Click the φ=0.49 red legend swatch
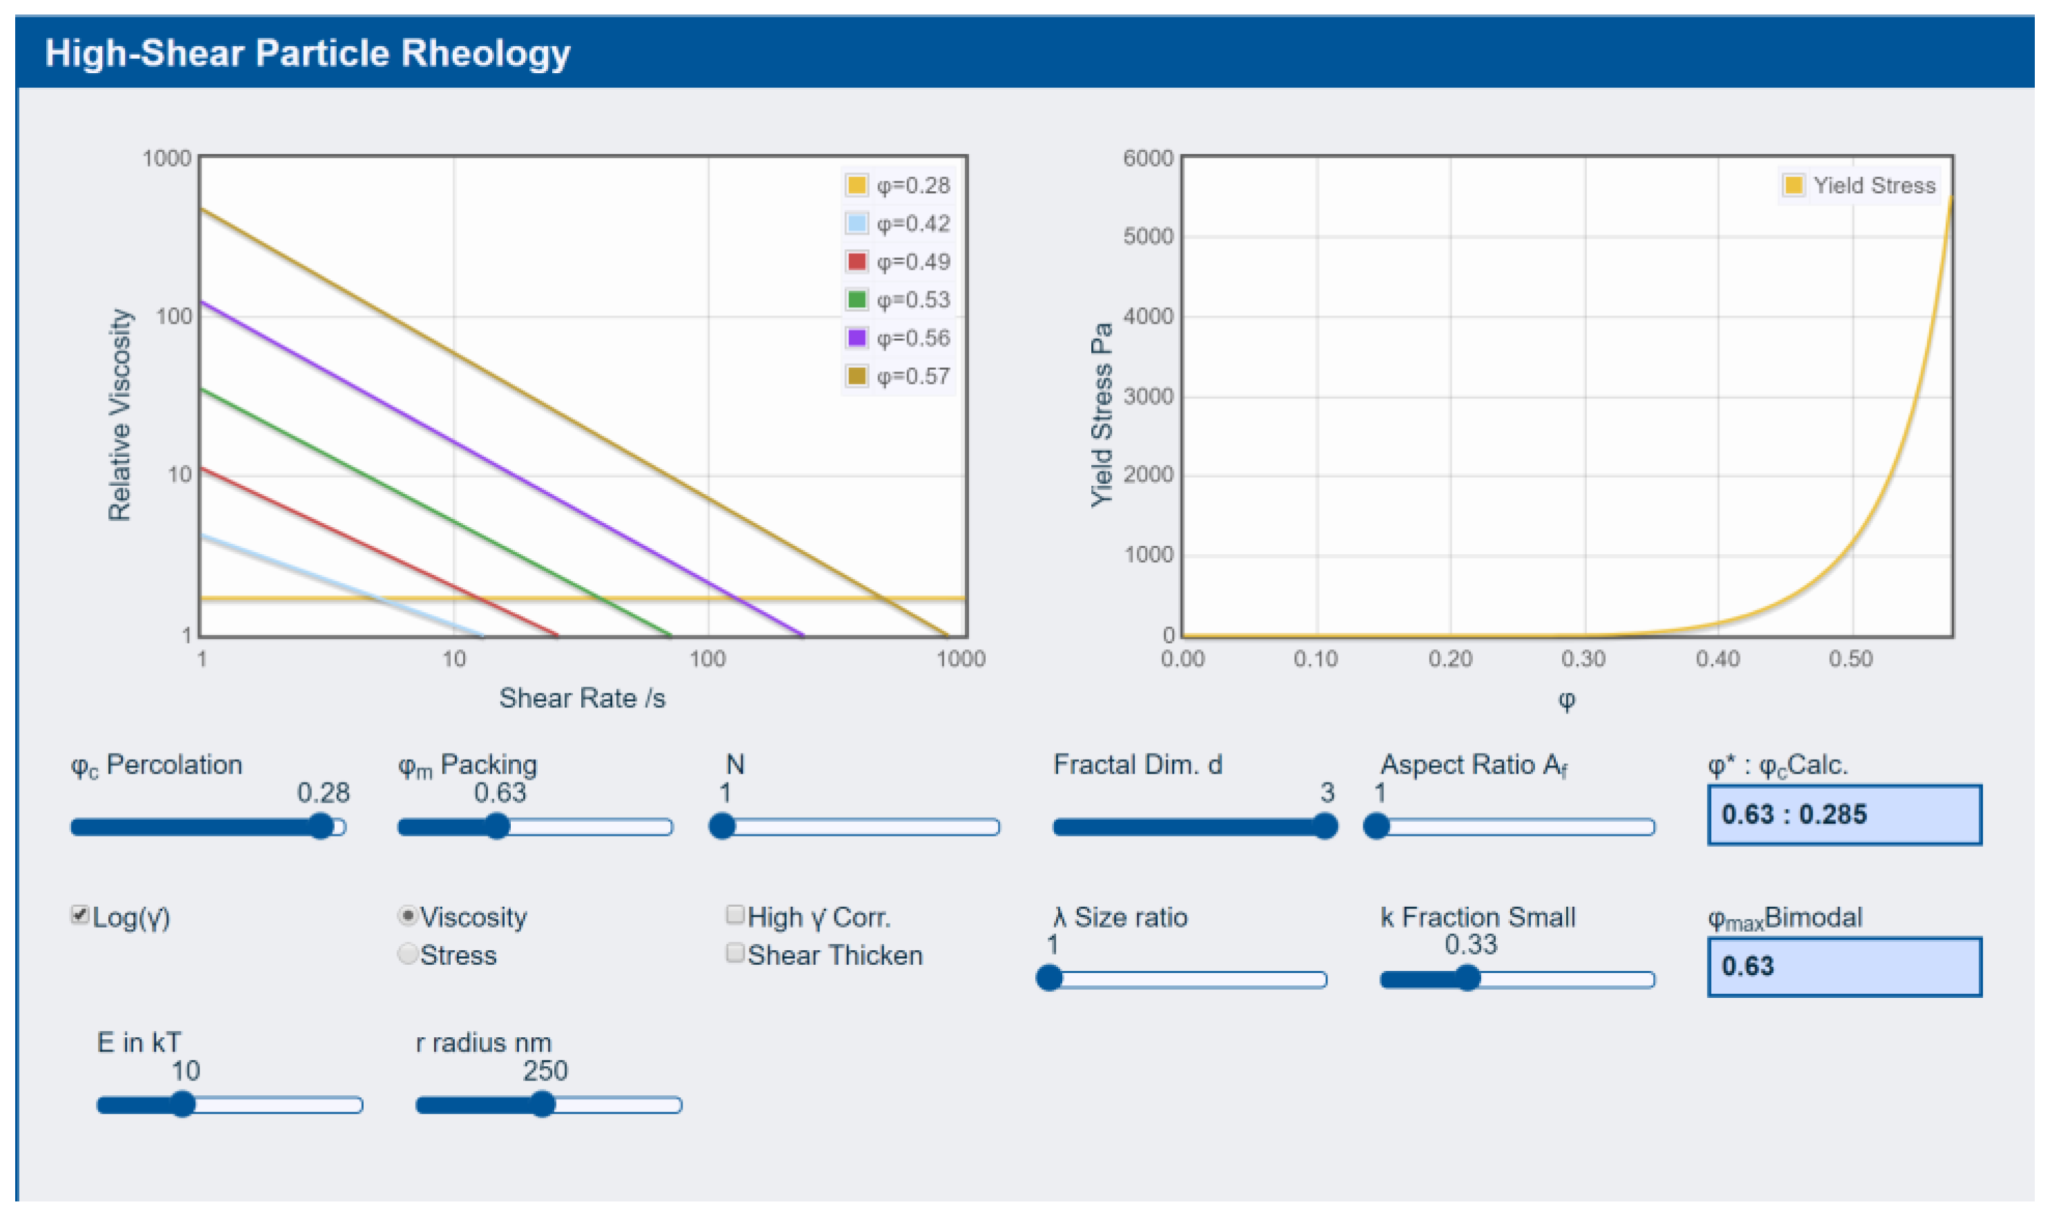The width and height of the screenshot is (2050, 1218). 857,261
